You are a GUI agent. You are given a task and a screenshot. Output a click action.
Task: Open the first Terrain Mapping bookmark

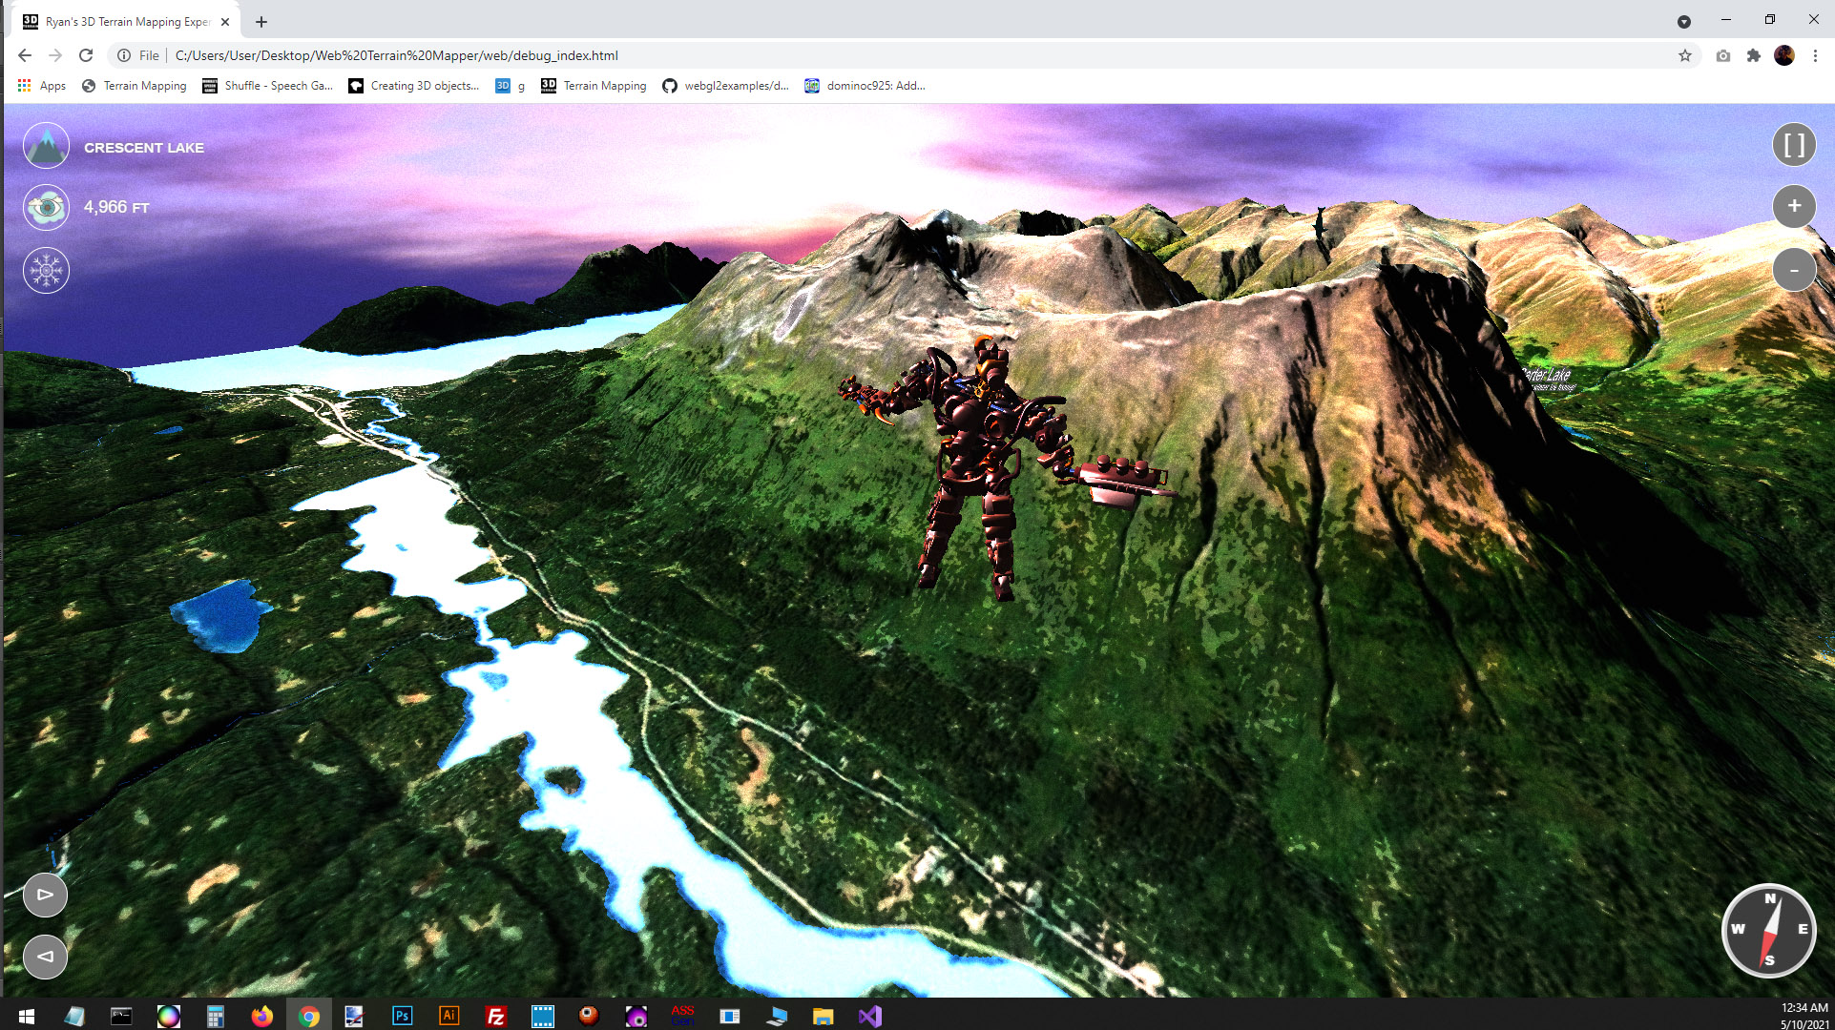pyautogui.click(x=134, y=86)
